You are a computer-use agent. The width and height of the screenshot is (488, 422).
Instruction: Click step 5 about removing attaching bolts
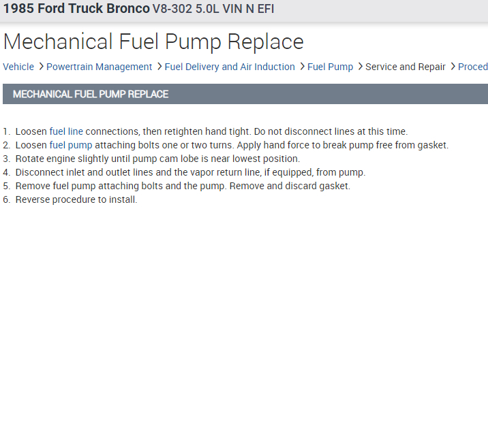click(182, 186)
